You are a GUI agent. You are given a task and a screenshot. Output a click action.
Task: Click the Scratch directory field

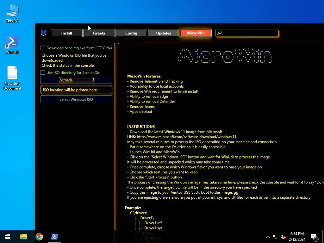tap(76, 80)
